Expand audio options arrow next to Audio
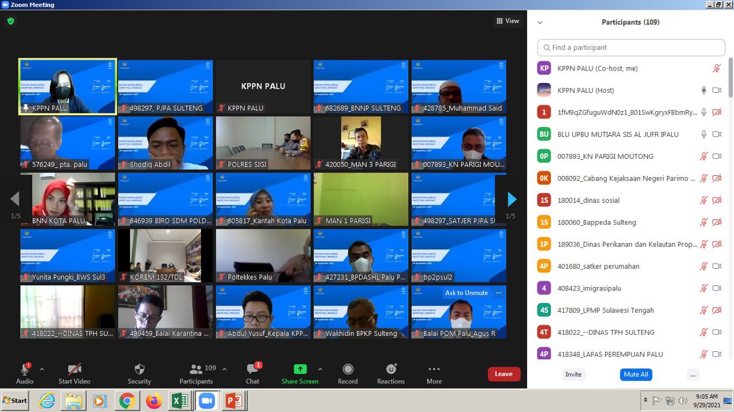 point(41,369)
